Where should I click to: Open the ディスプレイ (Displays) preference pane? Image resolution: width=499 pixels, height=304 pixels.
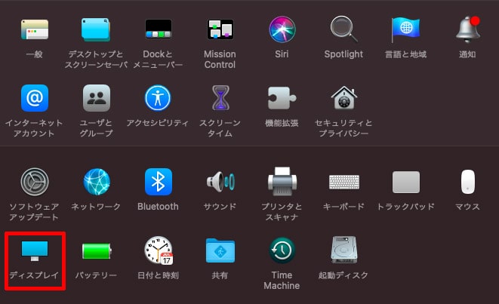(x=34, y=251)
